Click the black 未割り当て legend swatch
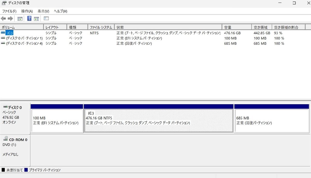The width and height of the screenshot is (311, 178). click(x=3, y=170)
